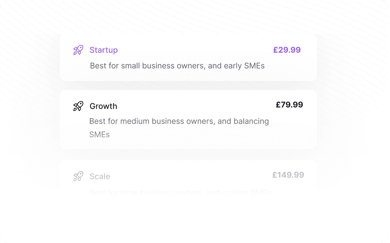
Task: Click the £29.99 price label
Action: coord(287,50)
